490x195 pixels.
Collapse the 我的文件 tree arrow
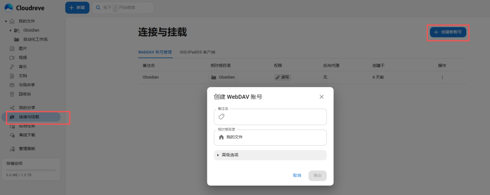point(5,21)
